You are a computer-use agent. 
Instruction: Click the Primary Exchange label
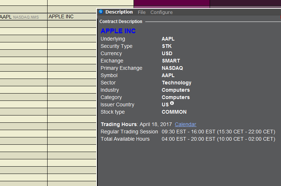pos(121,68)
